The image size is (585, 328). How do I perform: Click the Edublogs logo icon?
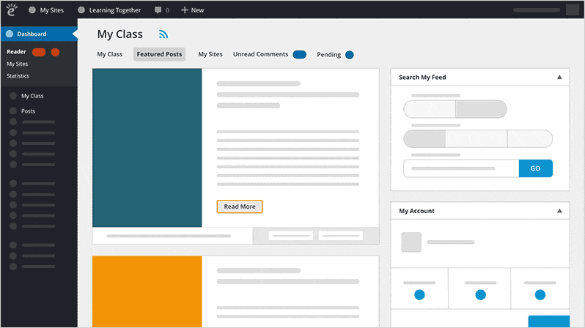click(12, 10)
